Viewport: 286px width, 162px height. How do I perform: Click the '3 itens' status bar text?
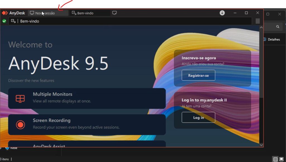pyautogui.click(x=4, y=159)
